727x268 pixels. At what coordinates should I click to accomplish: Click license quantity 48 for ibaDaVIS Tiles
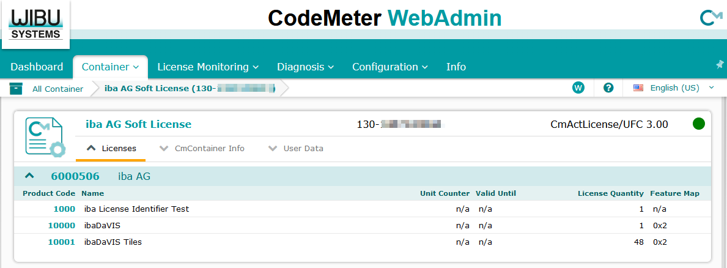639,242
